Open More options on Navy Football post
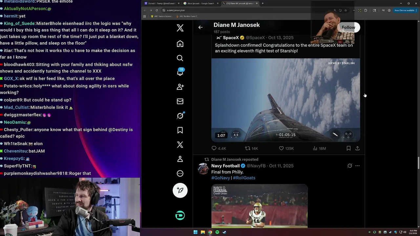 357,166
